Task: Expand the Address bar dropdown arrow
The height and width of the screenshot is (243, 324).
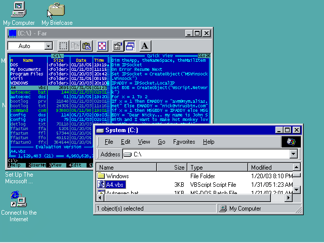Action: [293, 154]
